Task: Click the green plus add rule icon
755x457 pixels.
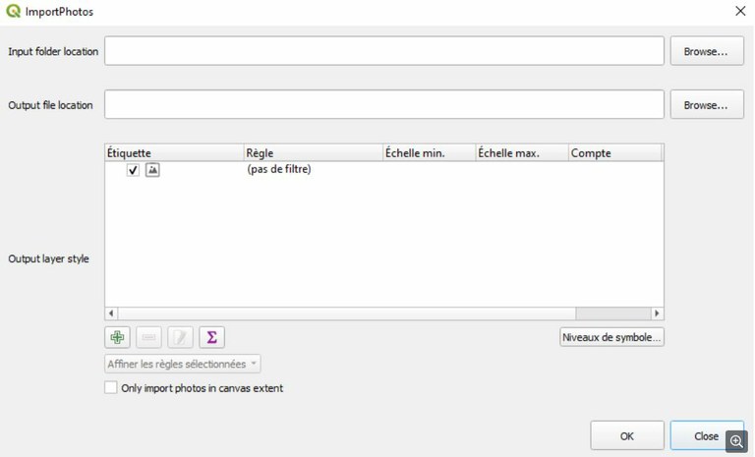Action: click(x=117, y=337)
